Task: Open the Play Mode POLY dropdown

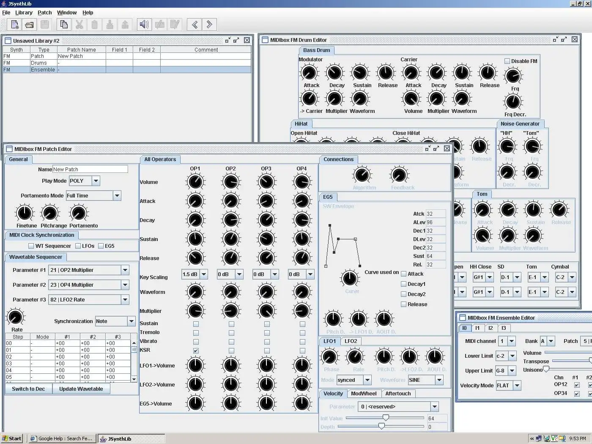Action: pyautogui.click(x=96, y=181)
